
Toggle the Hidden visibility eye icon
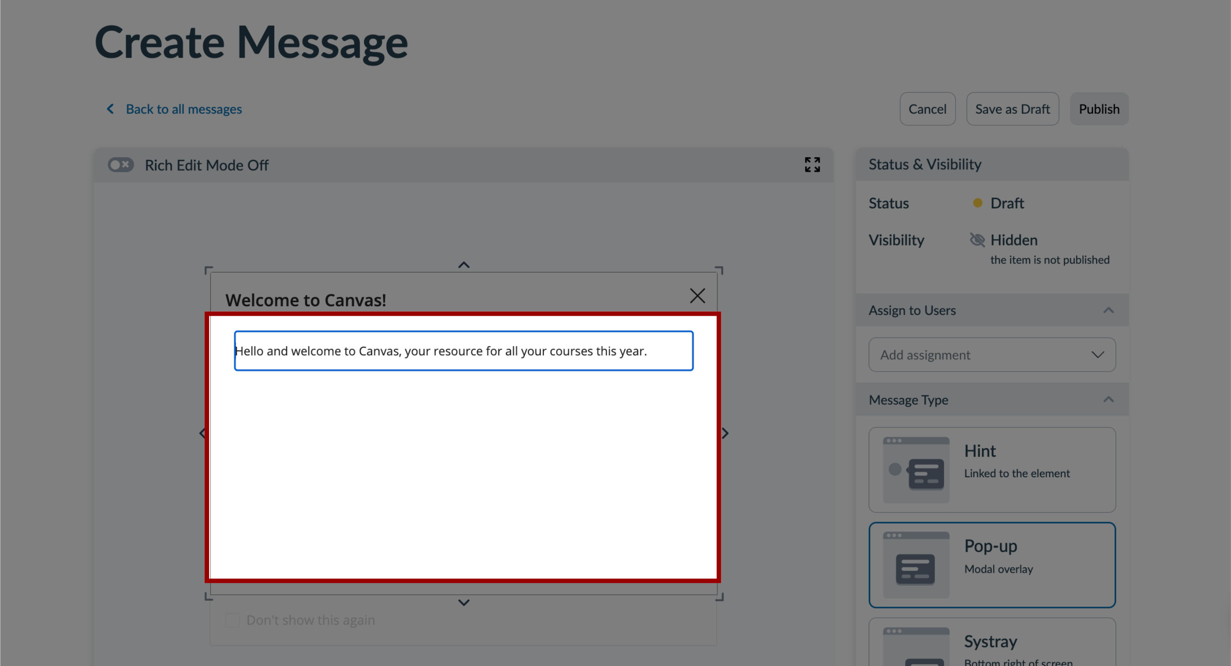pos(977,239)
